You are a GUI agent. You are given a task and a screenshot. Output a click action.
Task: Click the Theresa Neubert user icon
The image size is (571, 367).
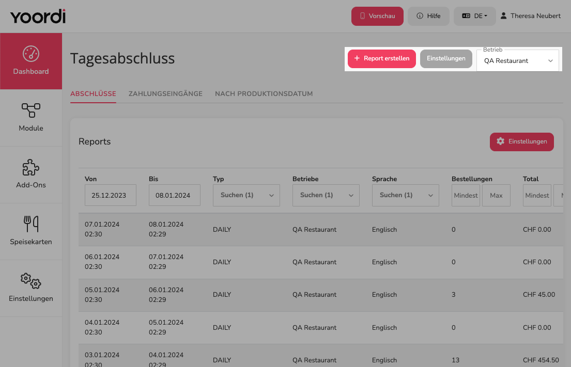tap(503, 15)
